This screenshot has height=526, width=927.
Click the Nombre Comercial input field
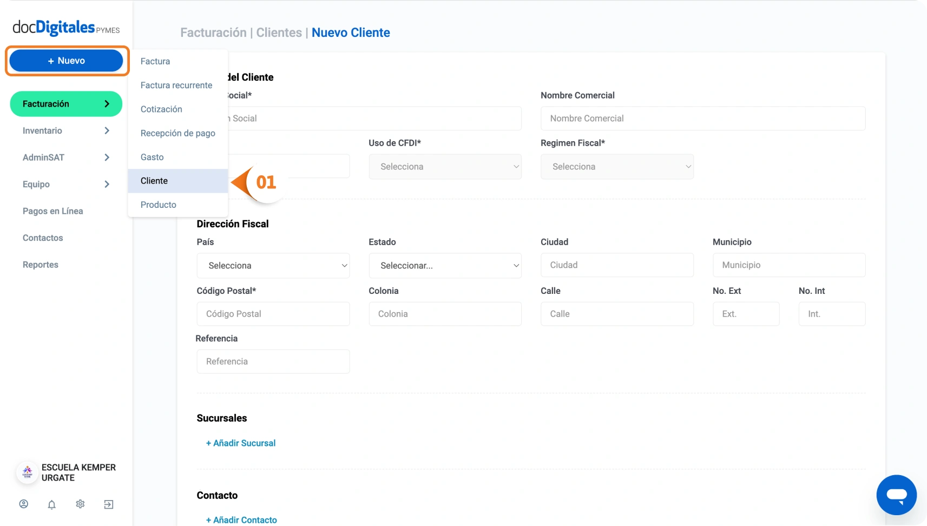pos(703,119)
